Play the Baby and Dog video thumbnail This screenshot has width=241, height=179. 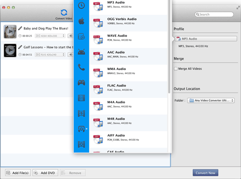pos(10,31)
